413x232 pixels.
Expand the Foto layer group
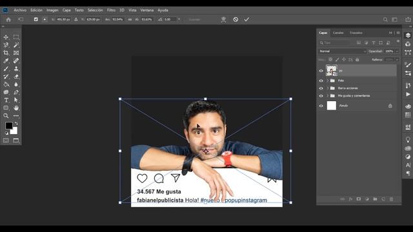coord(328,81)
